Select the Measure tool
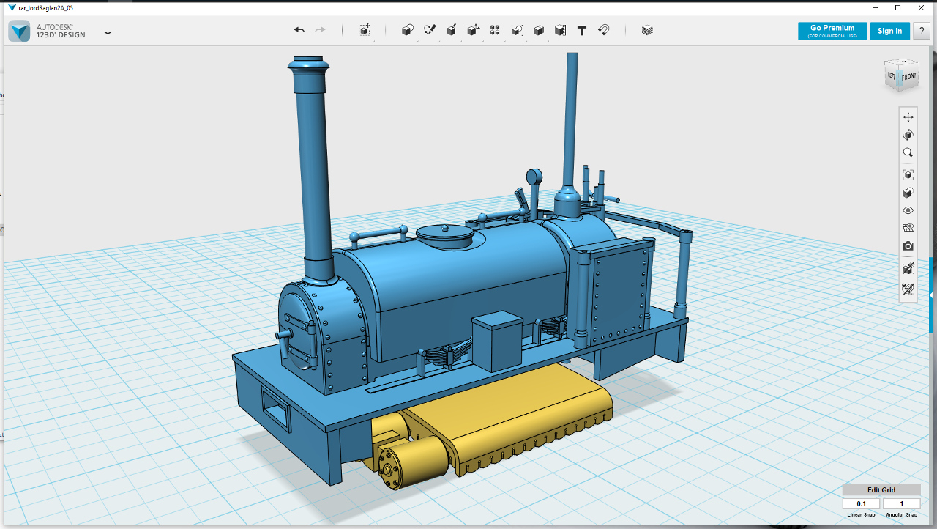Viewport: 937px width, 529px height. point(560,30)
